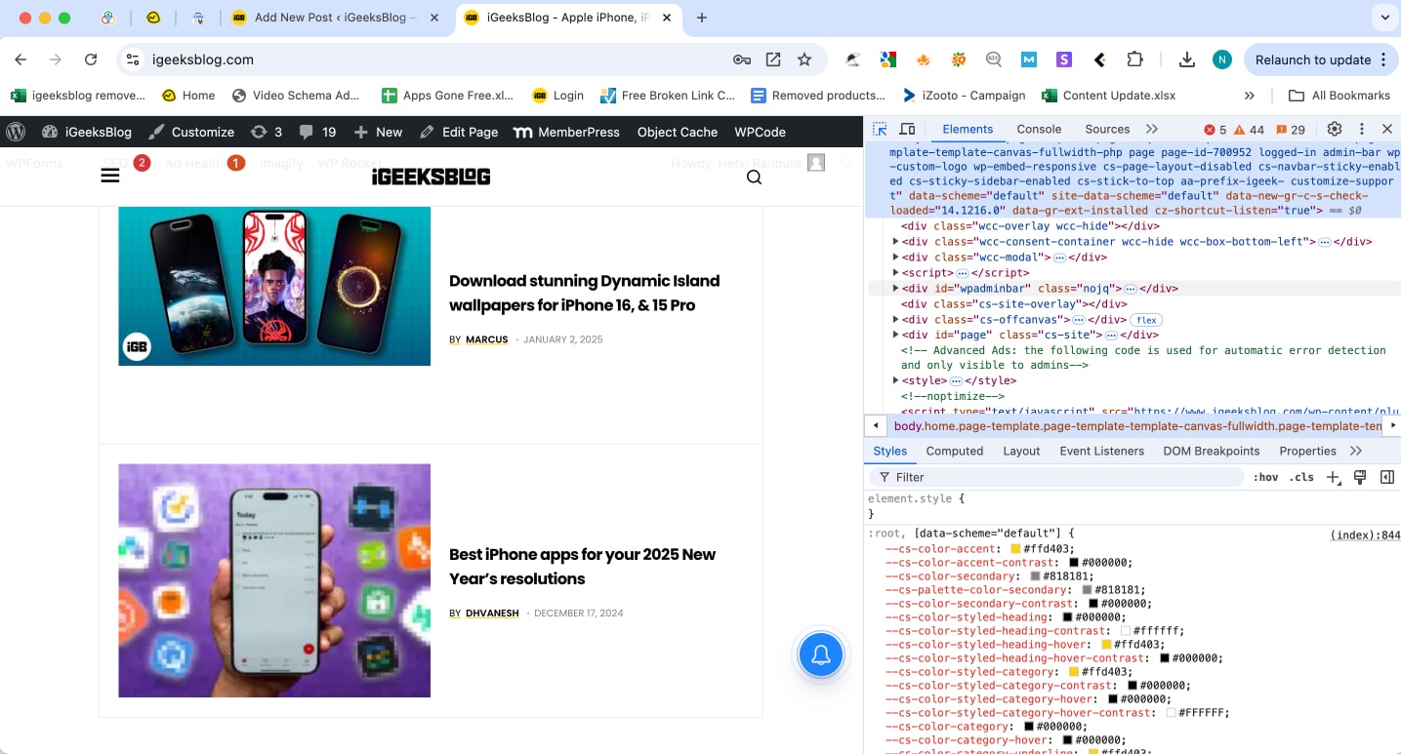This screenshot has width=1401, height=754.
Task: Select the Elements tab
Action: pyautogui.click(x=968, y=129)
